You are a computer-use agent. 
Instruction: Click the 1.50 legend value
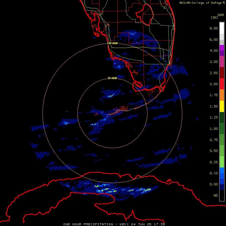214,106
